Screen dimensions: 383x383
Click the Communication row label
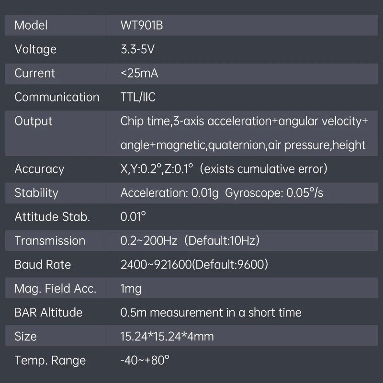pos(57,97)
